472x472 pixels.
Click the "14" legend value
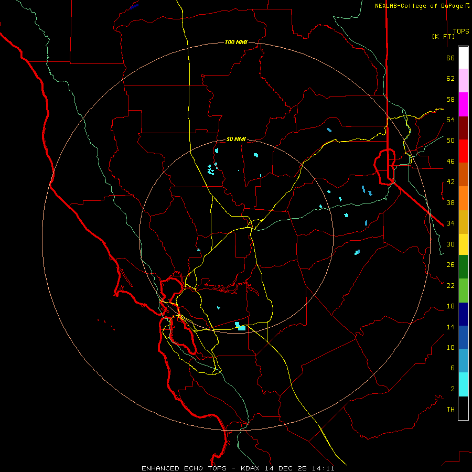tap(450, 327)
